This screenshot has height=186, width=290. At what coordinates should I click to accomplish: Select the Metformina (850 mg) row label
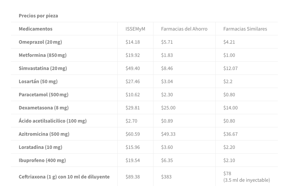[x=42, y=55]
